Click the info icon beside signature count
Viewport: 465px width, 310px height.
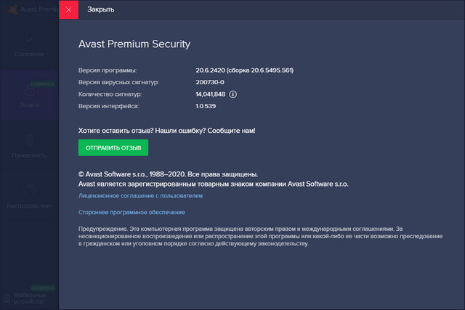tap(233, 94)
